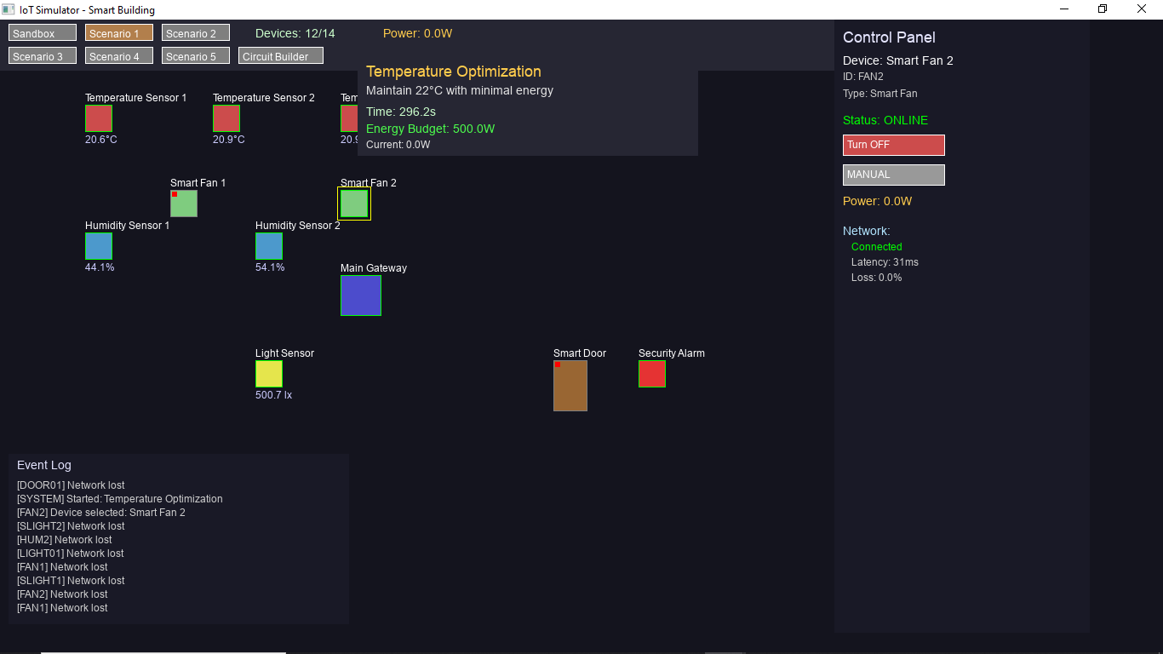Viewport: 1163px width, 654px height.
Task: Click the 20.6°C temperature reading
Action: [101, 140]
